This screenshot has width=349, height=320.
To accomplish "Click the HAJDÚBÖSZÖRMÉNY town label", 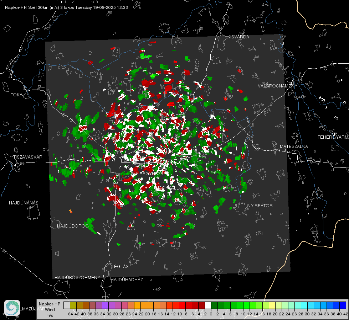I will click(77, 278).
